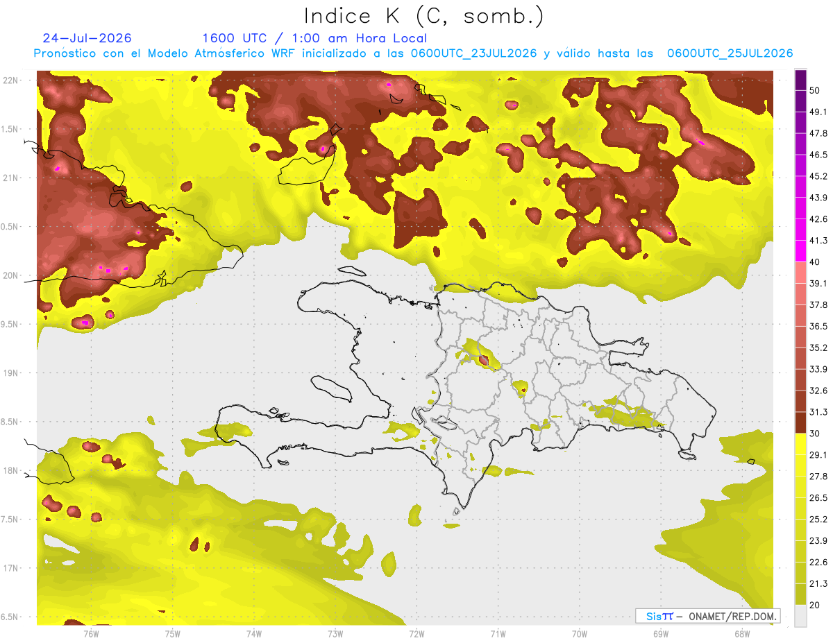Click the colorbar value '25.2'

818,519
